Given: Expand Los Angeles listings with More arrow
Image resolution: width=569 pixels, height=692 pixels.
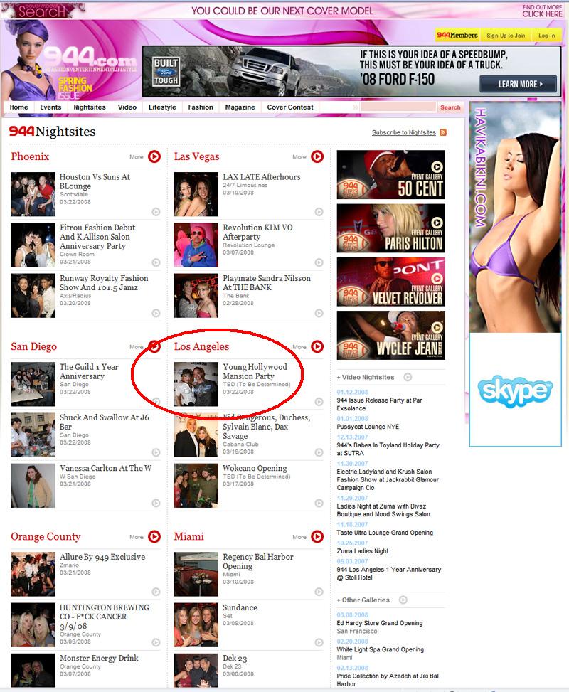Looking at the screenshot, I should 317,347.
